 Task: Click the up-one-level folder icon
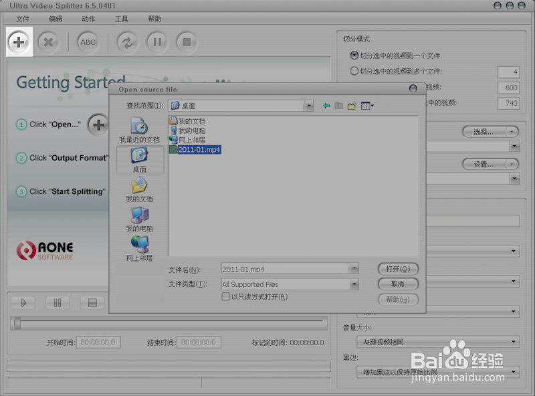[339, 106]
